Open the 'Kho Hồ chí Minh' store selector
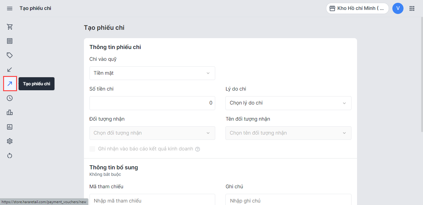423x205 pixels. [x=357, y=8]
